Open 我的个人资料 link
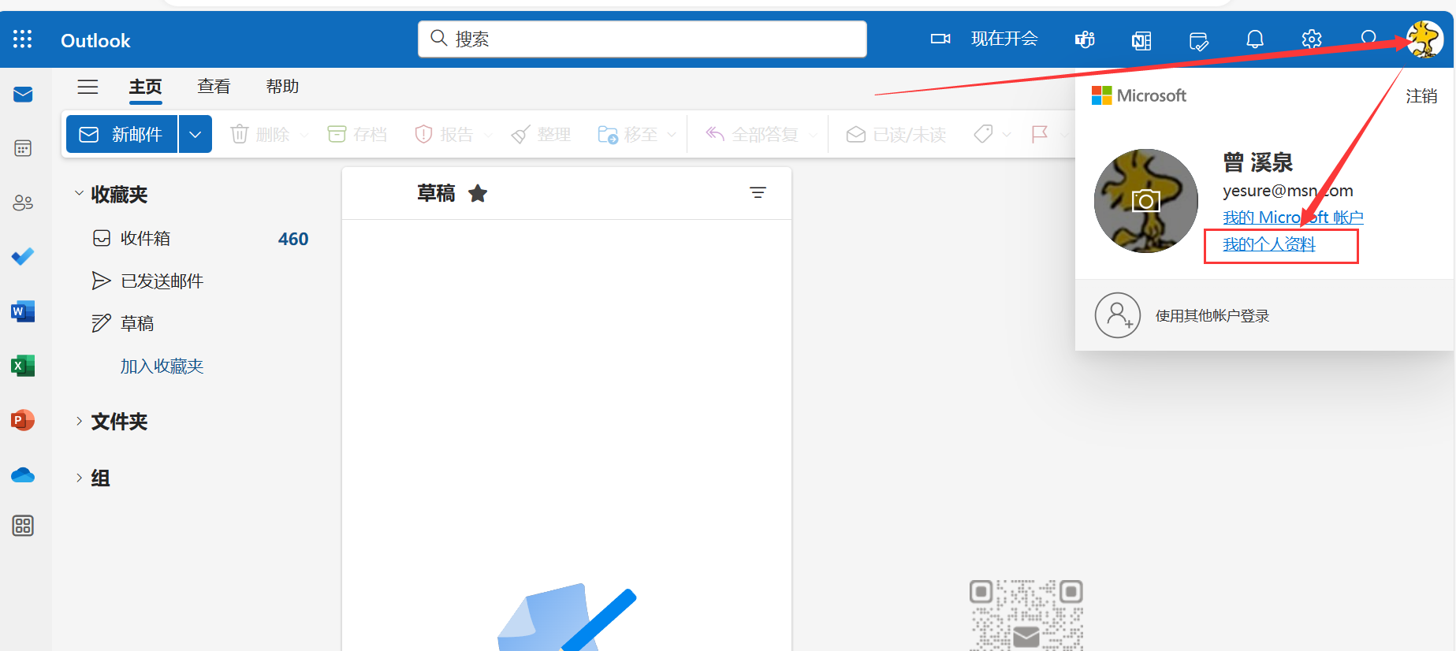Viewport: 1456px width, 651px height. point(1269,244)
